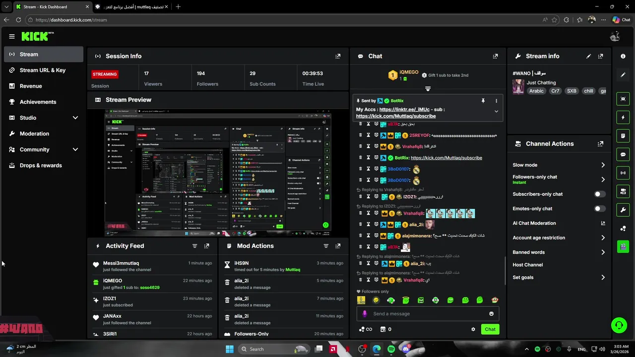Open the Mod Actions filter icon
635x357 pixels.
pyautogui.click(x=326, y=246)
